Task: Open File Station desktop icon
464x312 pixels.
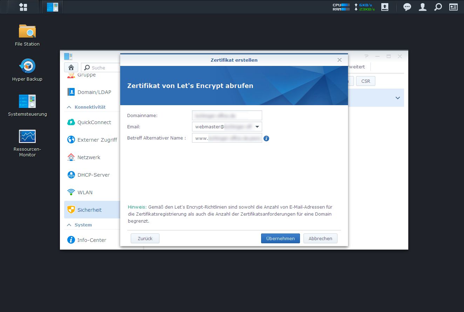Action: click(27, 35)
